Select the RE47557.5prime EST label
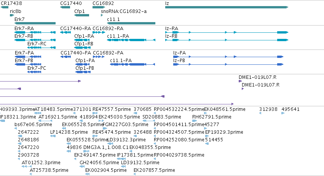324x176 pixels. [x=112, y=109]
